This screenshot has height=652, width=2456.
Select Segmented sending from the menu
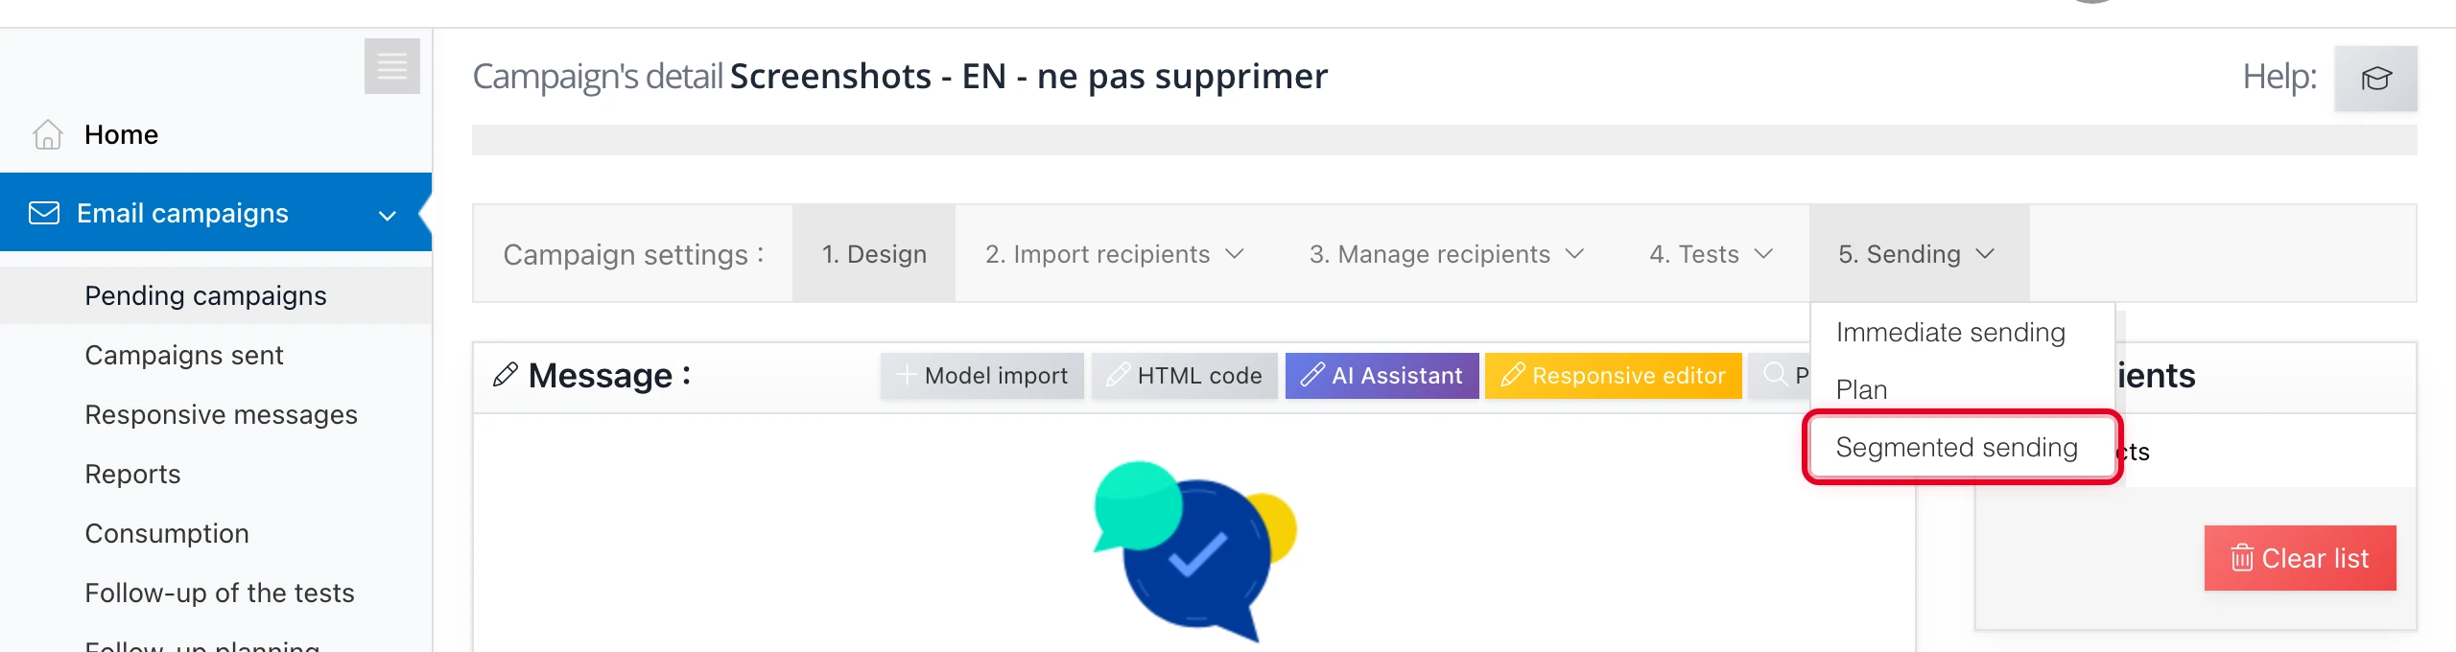pyautogui.click(x=1957, y=447)
